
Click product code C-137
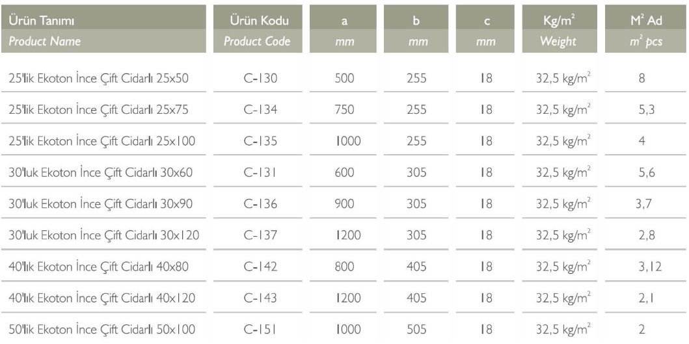261,235
